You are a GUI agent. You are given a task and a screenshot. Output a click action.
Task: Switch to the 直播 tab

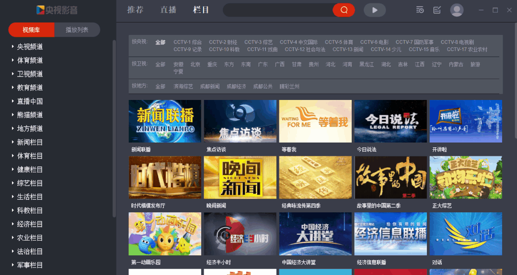(168, 10)
